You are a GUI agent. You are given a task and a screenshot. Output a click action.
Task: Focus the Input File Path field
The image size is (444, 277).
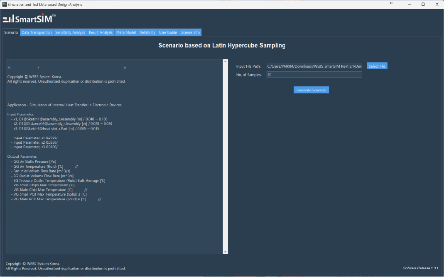[x=314, y=66]
